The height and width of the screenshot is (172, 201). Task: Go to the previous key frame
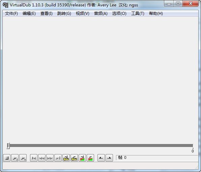(66, 158)
